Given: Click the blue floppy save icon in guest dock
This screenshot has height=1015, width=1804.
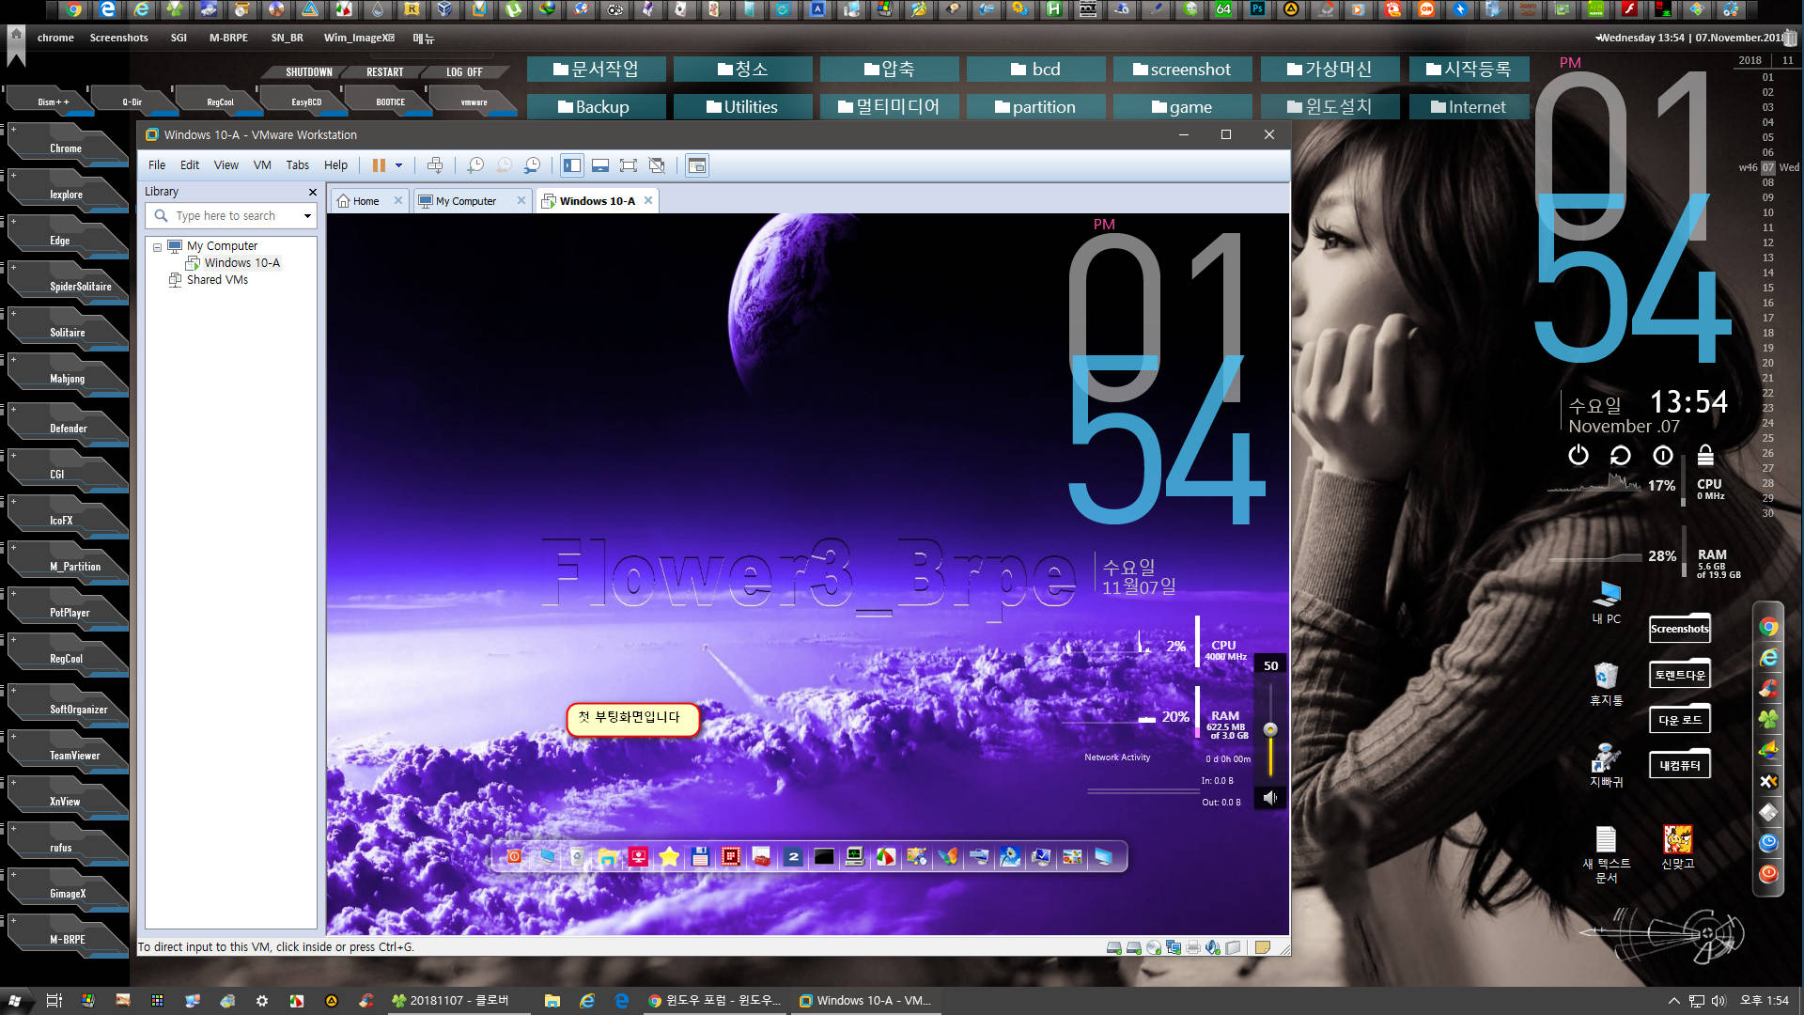Looking at the screenshot, I should coord(700,856).
